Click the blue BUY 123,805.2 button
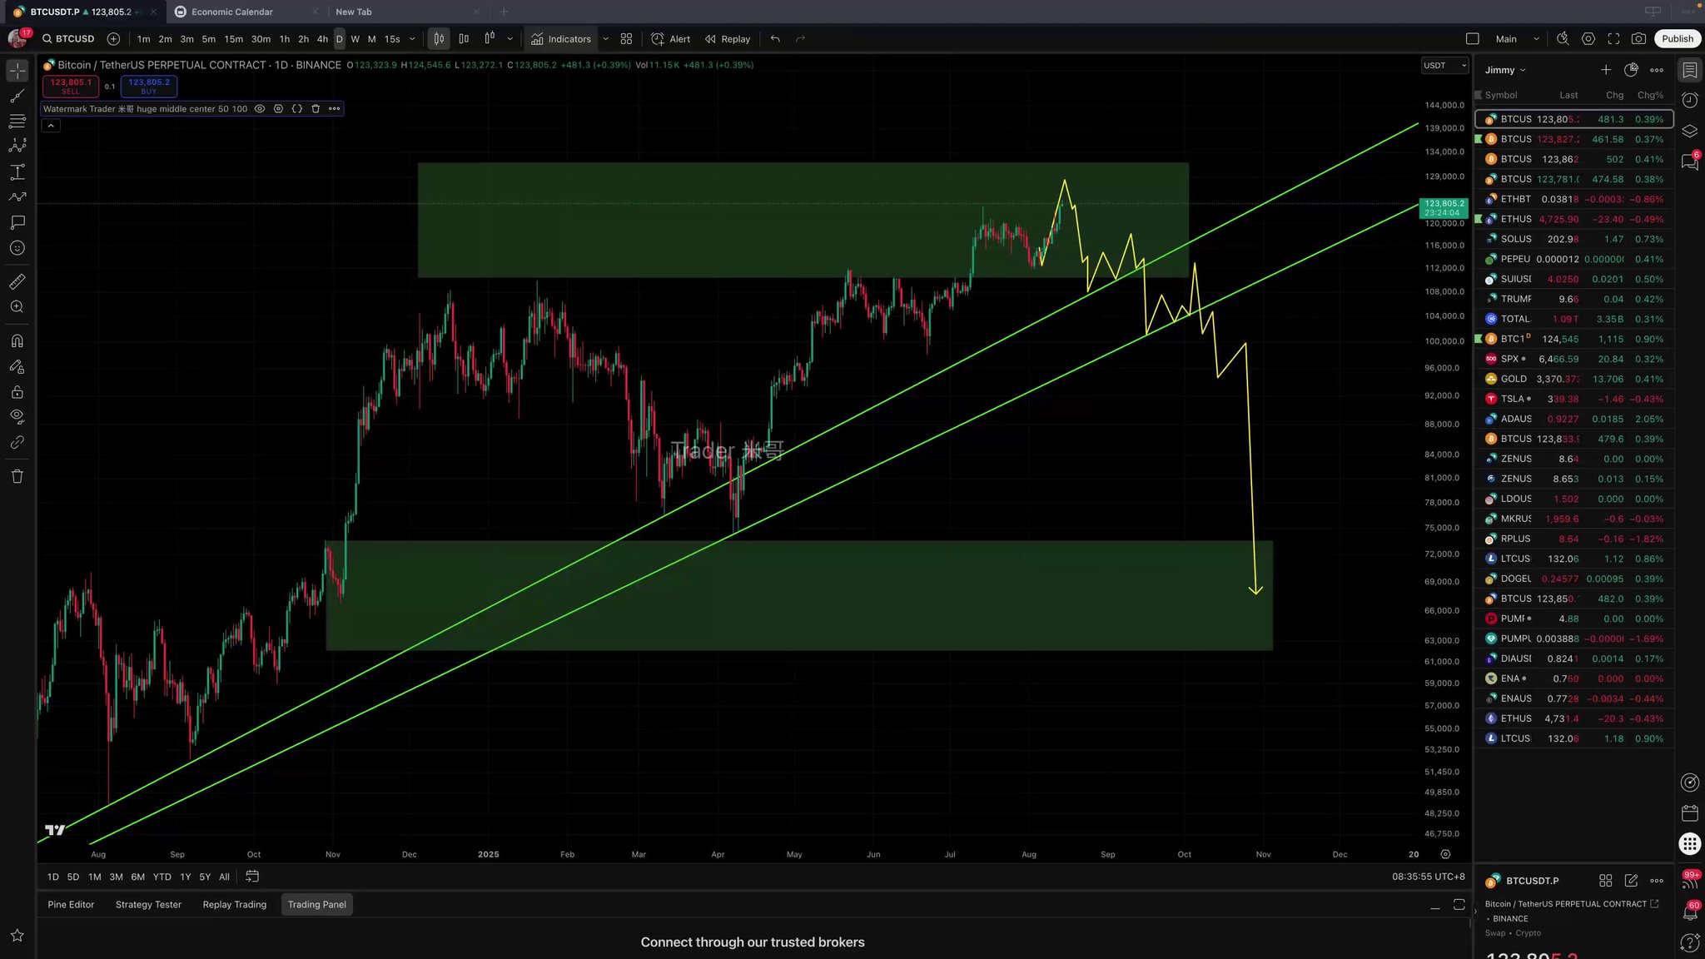Screen dimensions: 1705x959 click(x=149, y=86)
